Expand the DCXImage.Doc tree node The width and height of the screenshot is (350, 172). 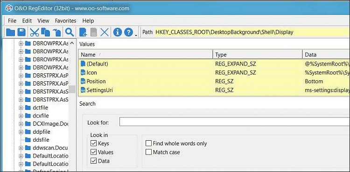[x=21, y=124]
